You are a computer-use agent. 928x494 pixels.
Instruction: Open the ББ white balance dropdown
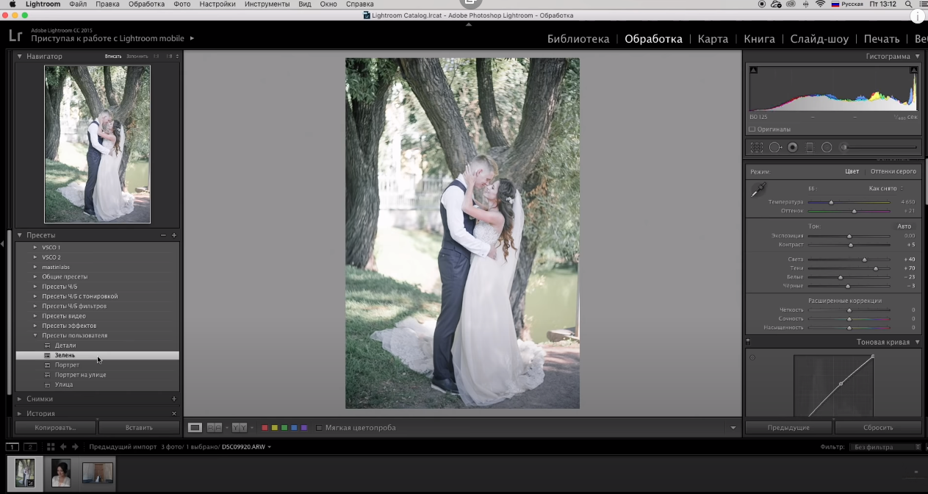pos(886,189)
